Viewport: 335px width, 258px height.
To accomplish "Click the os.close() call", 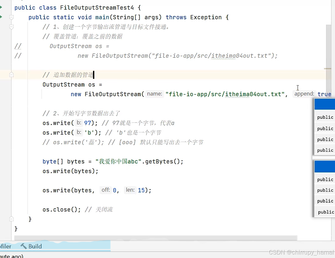I will point(61,210).
